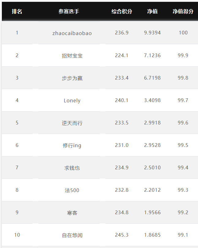Viewport: 198px width, 248px height.
Task: Select contestant 自在悠闲
Action: pyautogui.click(x=72, y=235)
